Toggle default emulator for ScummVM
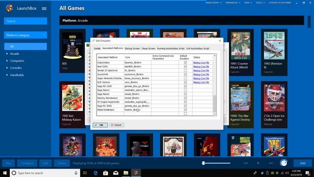314x177 pixels. pos(185,74)
